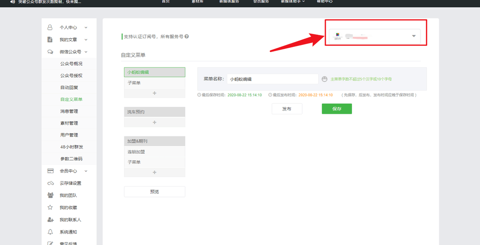Click the 菜单名称 text input field
This screenshot has height=245, width=480.
click(x=272, y=79)
